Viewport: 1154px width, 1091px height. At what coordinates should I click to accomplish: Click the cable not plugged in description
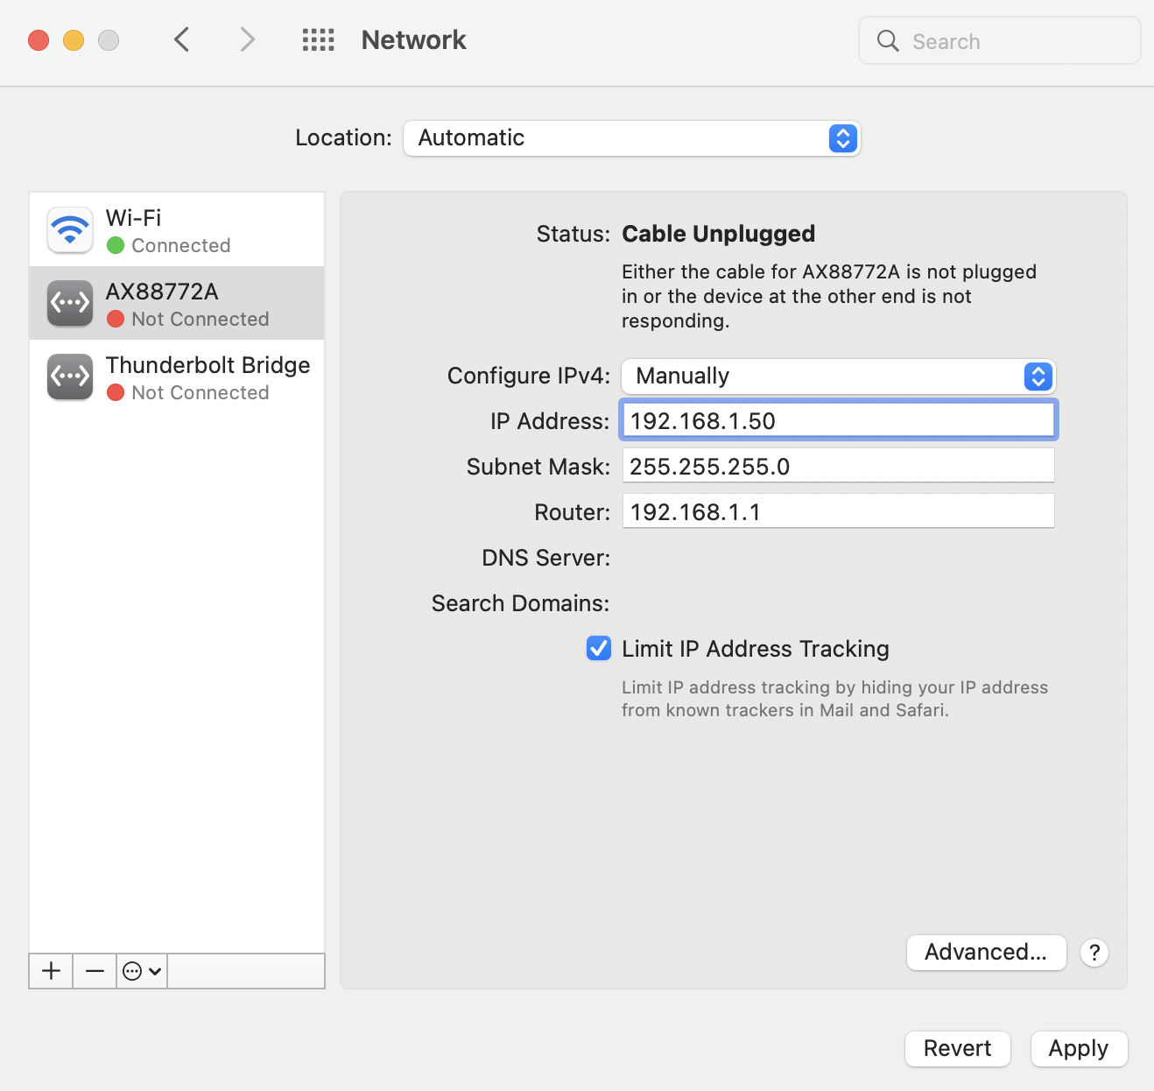[829, 296]
